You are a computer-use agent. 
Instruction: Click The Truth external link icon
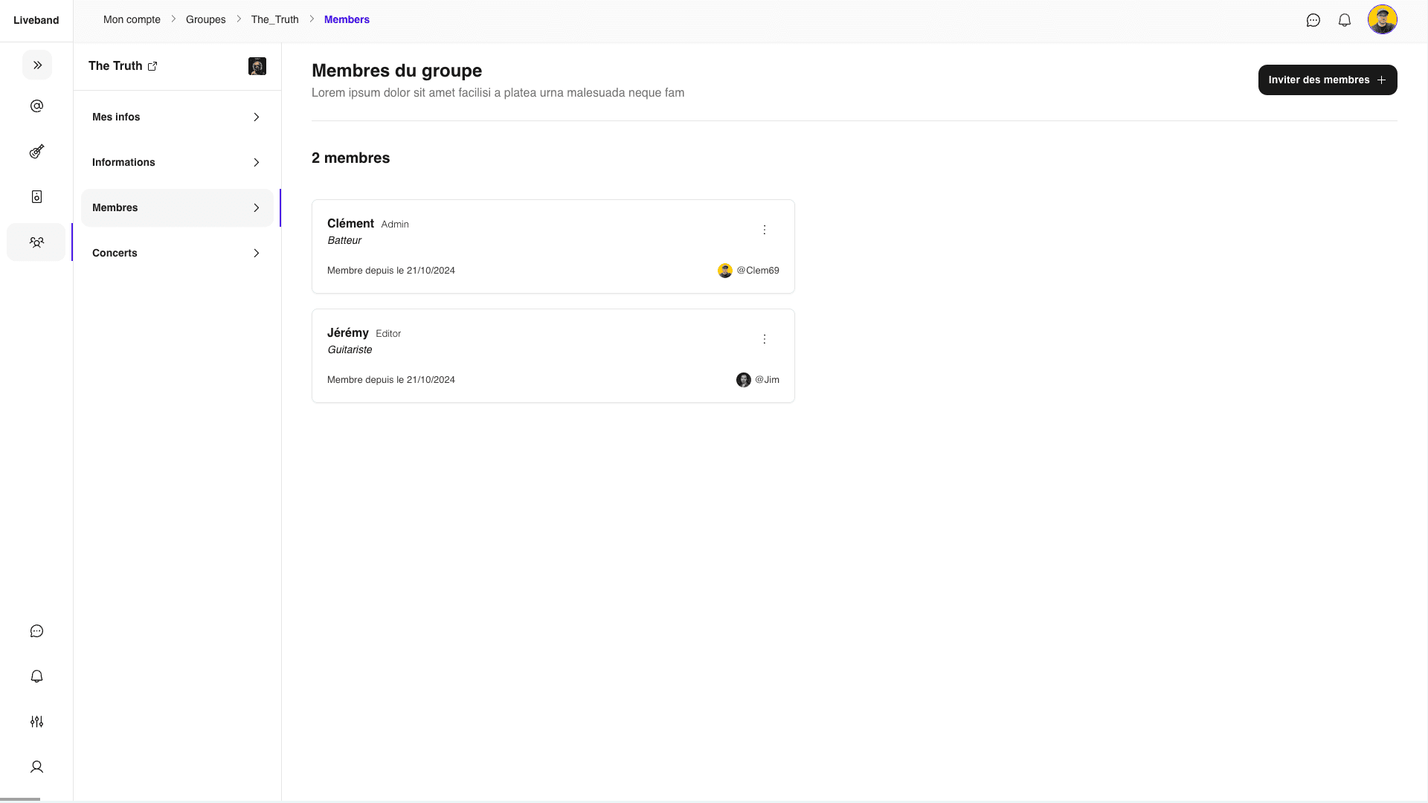coord(153,65)
